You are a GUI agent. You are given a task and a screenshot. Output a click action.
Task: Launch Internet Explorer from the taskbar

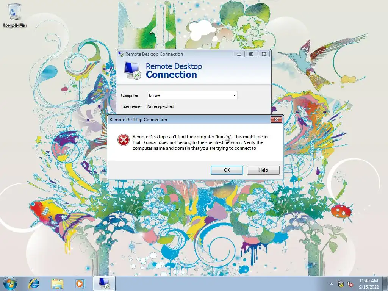coord(34,283)
